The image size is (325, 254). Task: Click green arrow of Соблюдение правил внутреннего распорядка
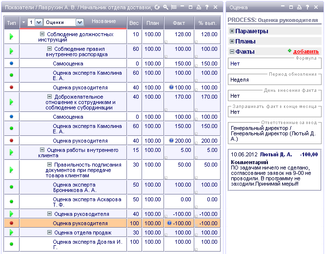pos(11,51)
